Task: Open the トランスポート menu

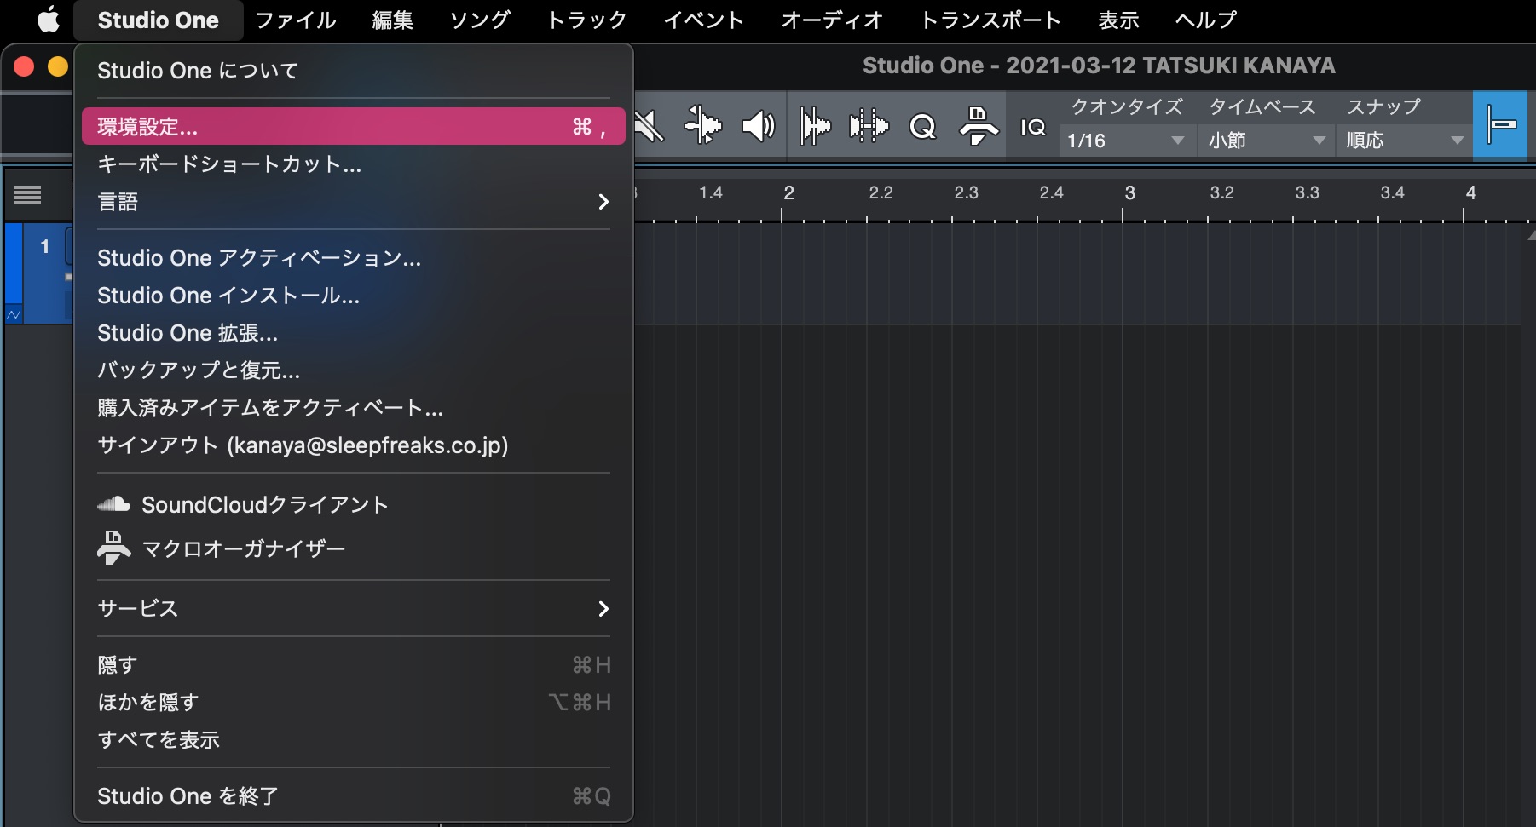Action: [x=990, y=20]
